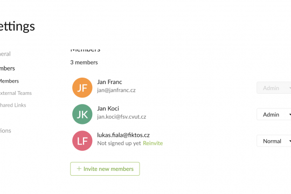291x194 pixels.
Task: Open the Normal role dropdown for lukas.fiala
Action: click(x=274, y=141)
